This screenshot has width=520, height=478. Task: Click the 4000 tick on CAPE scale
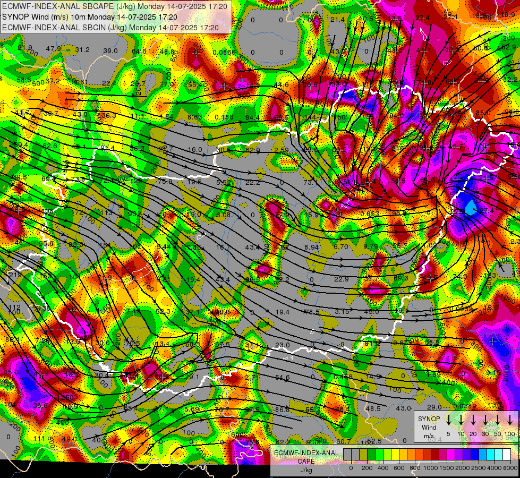coord(495,468)
